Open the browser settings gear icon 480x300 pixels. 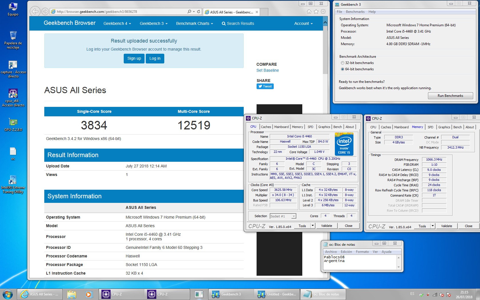(x=323, y=12)
